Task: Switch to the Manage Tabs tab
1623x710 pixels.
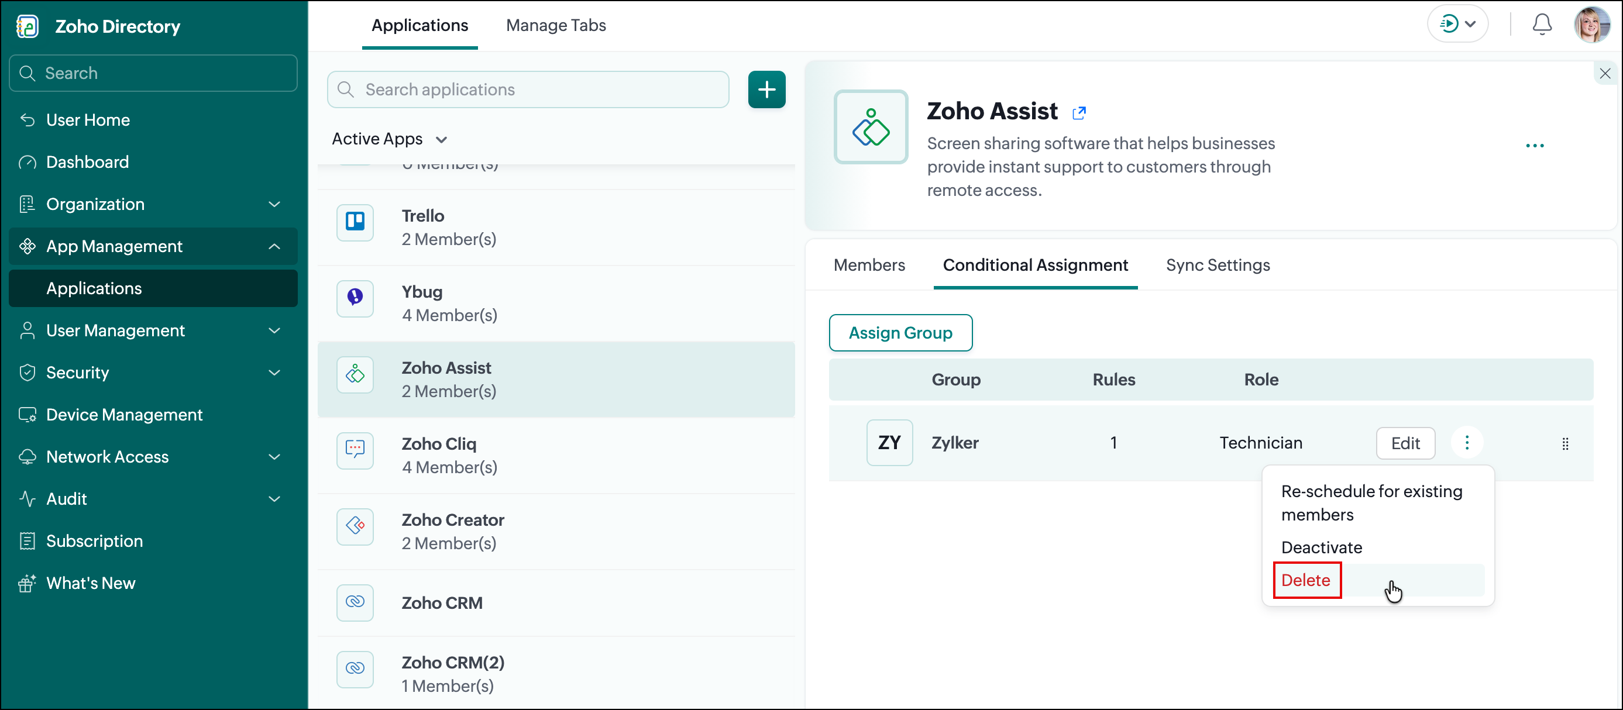Action: (556, 25)
